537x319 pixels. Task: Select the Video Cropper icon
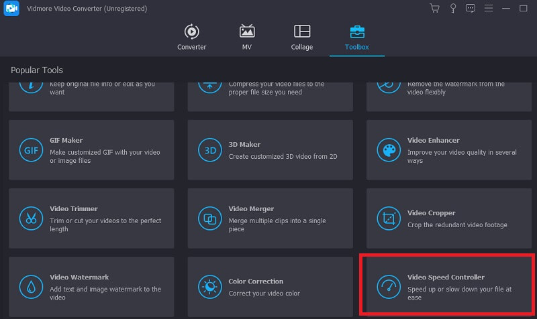[x=388, y=217]
